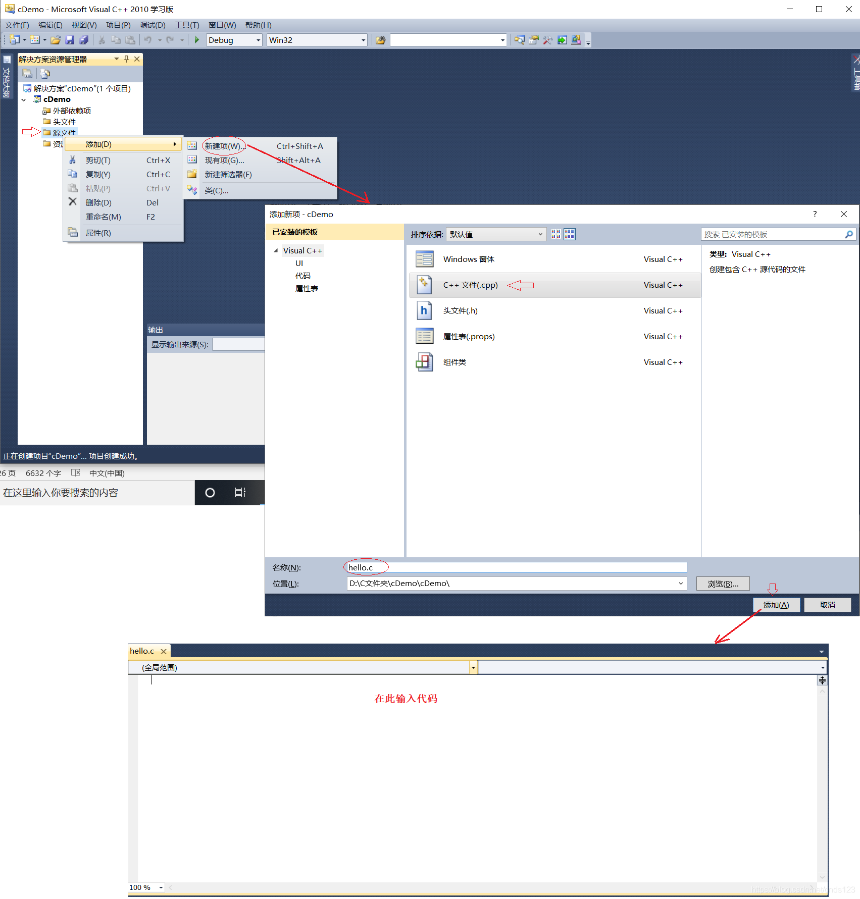Viewport: 860px width, 899px height.
Task: Click the Extension Manager toolbar icon
Action: click(x=576, y=40)
